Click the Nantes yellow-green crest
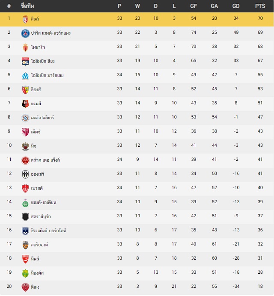Screen dimensions: 274x296 (x=25, y=273)
